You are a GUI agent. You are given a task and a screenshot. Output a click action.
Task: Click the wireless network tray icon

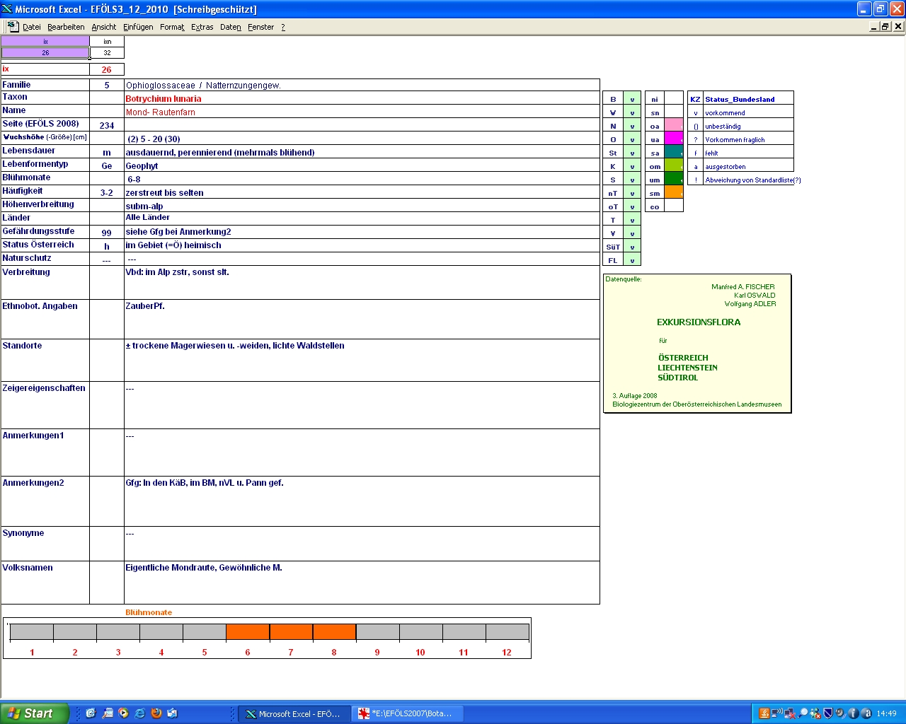(777, 713)
